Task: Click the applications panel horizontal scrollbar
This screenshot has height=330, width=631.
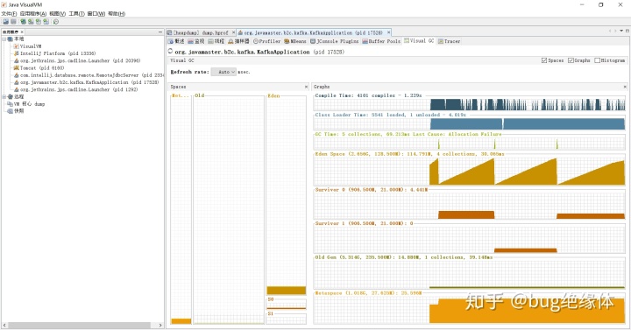Action: (x=80, y=325)
